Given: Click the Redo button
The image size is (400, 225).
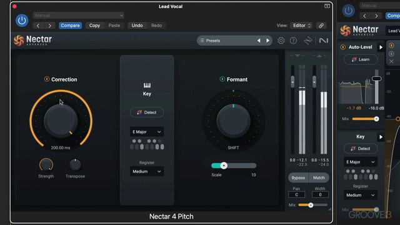Looking at the screenshot, I should [x=156, y=26].
